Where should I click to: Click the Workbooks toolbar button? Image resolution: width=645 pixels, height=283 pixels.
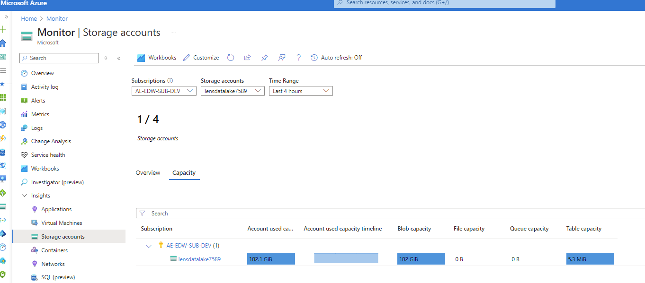coord(157,58)
